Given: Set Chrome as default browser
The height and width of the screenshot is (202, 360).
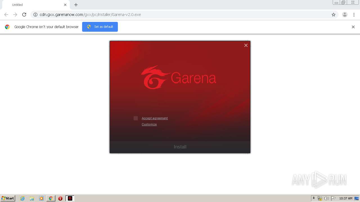Looking at the screenshot, I should (x=100, y=27).
